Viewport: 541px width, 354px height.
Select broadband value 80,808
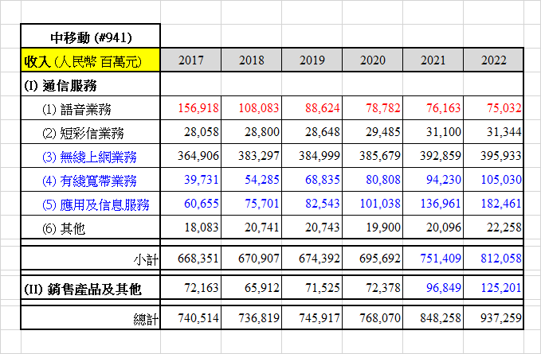coord(383,180)
